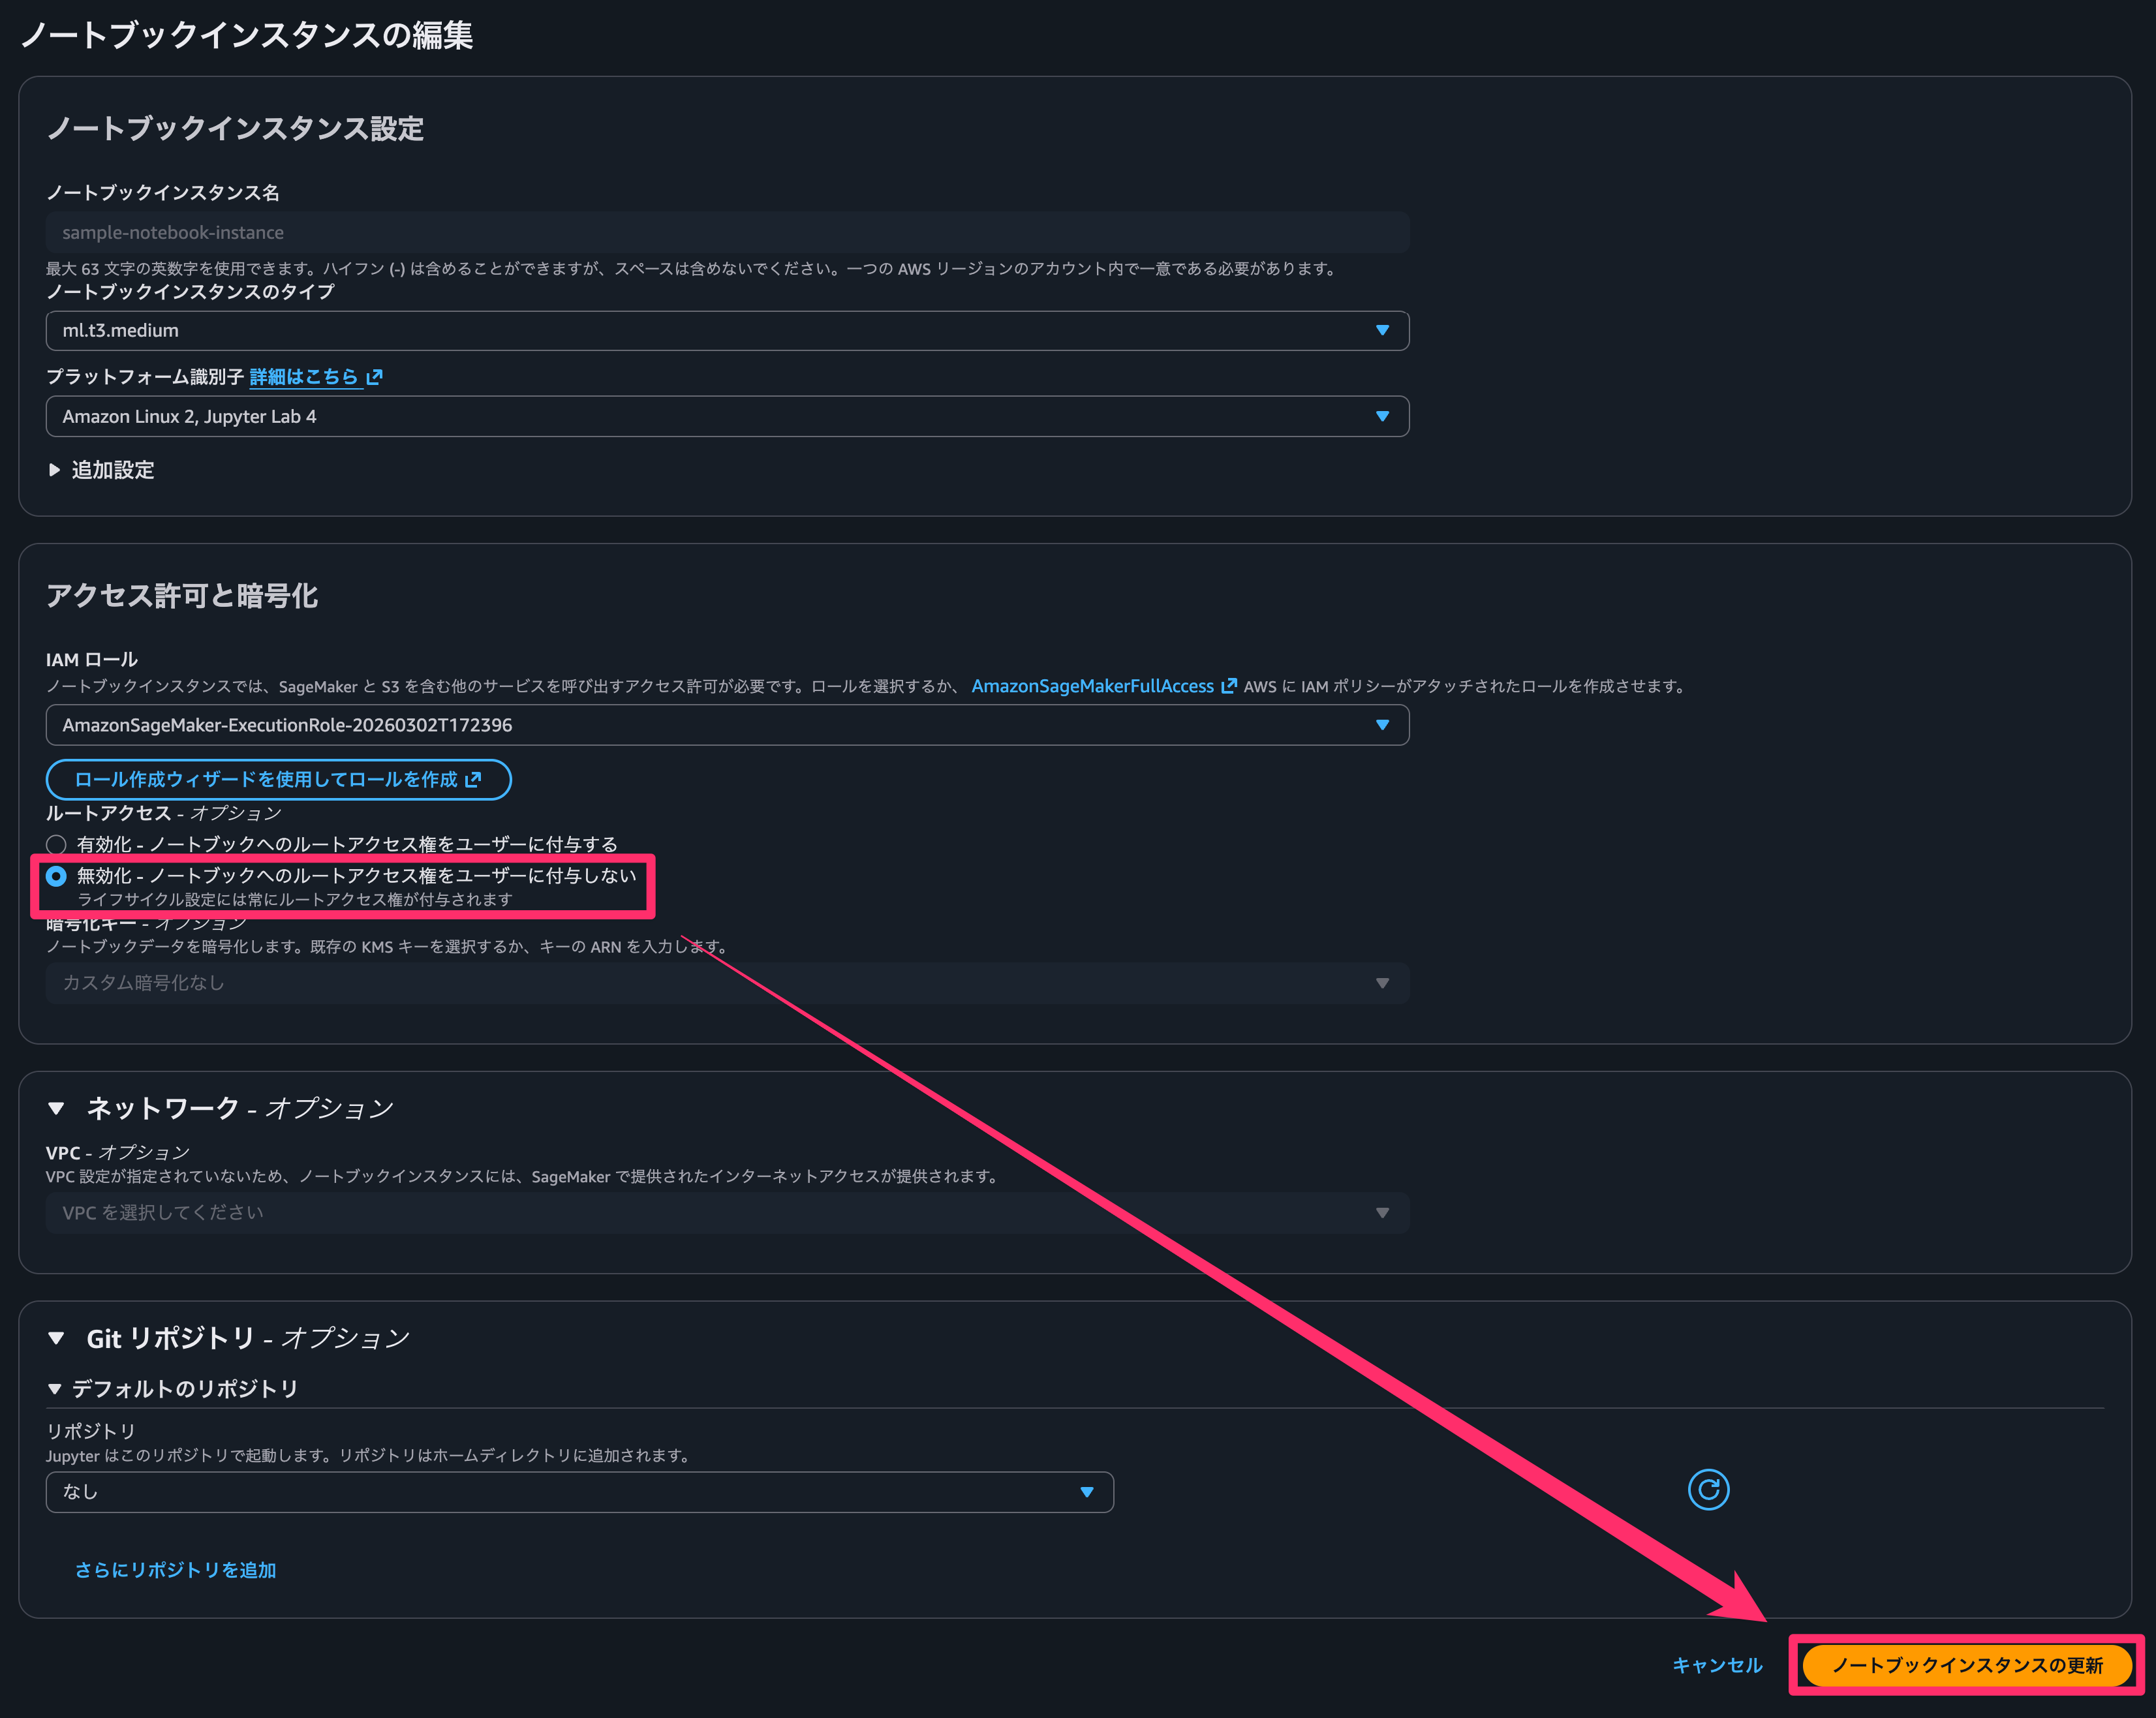Viewport: 2156px width, 1718px height.
Task: Open the Amazon Linux 2 platform dropdown
Action: pyautogui.click(x=700, y=417)
